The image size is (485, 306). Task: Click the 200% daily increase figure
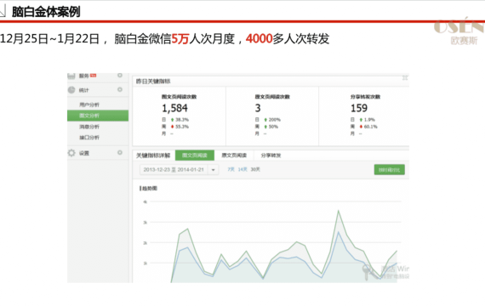[x=274, y=120]
